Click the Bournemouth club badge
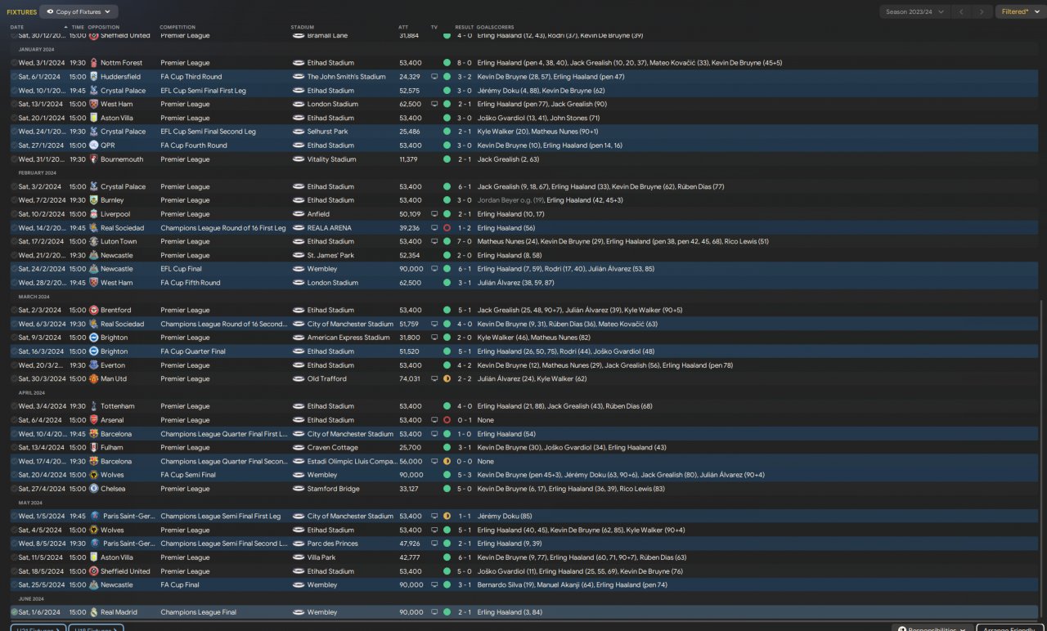Screen dimensions: 1047x631 pos(94,159)
